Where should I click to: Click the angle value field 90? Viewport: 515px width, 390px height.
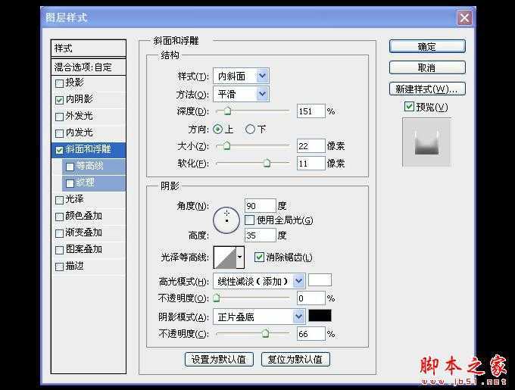point(260,206)
